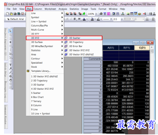158x135 pixels.
Task: Open the Help menu
Action: tap(122, 9)
